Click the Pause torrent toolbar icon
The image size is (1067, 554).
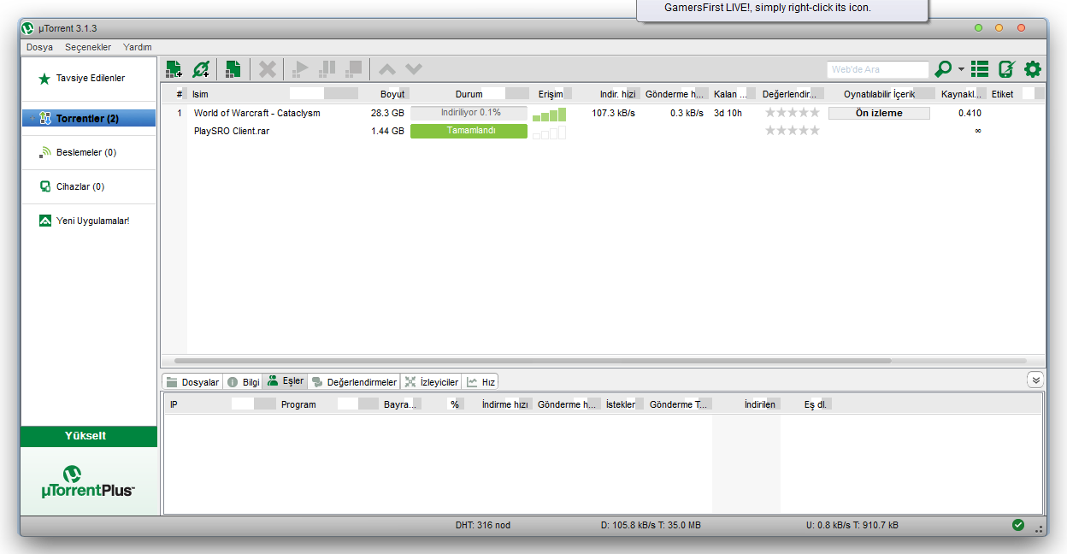(x=327, y=69)
